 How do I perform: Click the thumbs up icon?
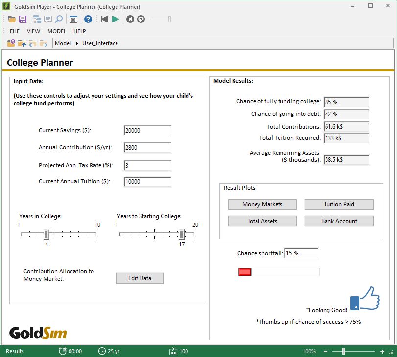[x=365, y=298]
